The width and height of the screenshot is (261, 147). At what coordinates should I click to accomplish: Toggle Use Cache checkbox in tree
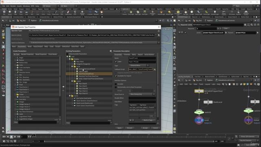[75, 98]
